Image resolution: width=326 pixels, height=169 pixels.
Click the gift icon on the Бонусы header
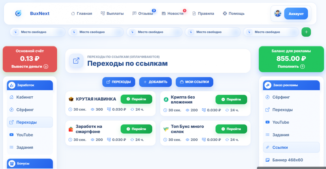tap(12, 163)
